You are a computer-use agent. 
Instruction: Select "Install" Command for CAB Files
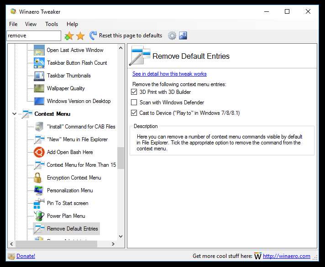[81, 127]
